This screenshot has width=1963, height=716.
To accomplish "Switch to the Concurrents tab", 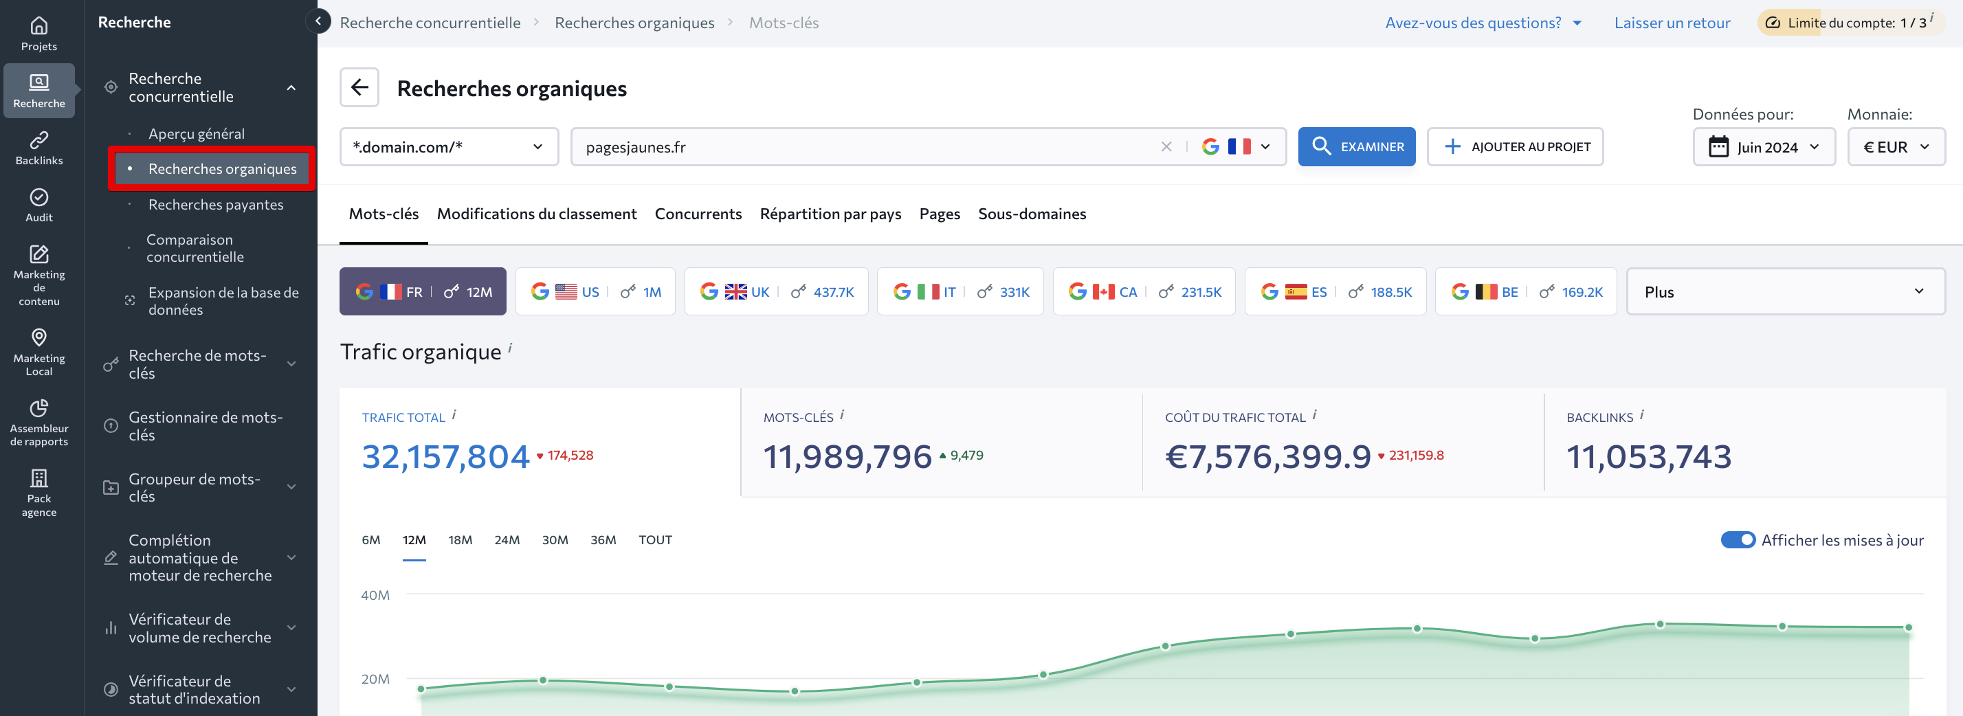I will tap(698, 214).
